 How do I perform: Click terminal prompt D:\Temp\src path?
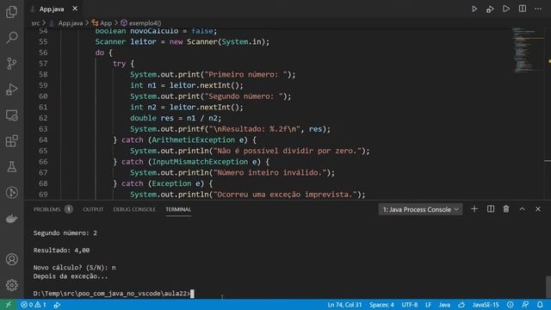click(x=112, y=294)
